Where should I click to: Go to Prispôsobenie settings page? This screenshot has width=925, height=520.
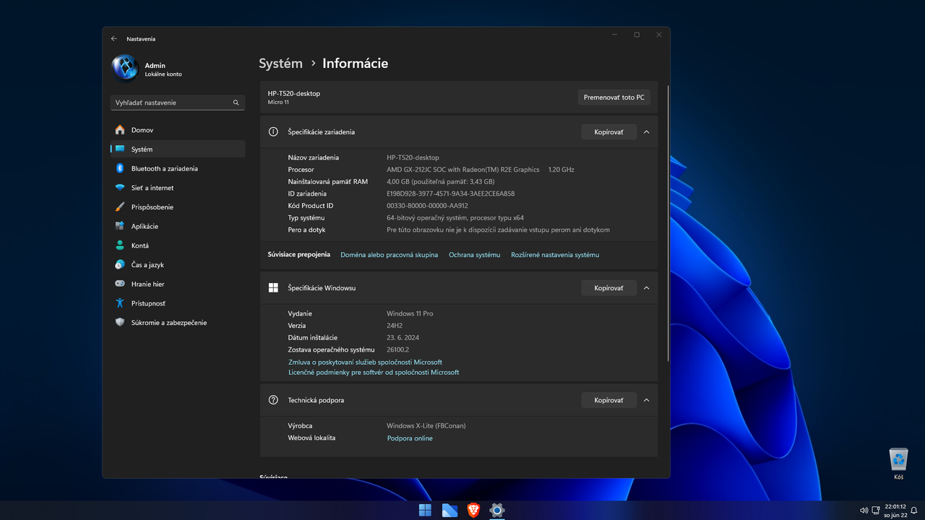coord(178,207)
